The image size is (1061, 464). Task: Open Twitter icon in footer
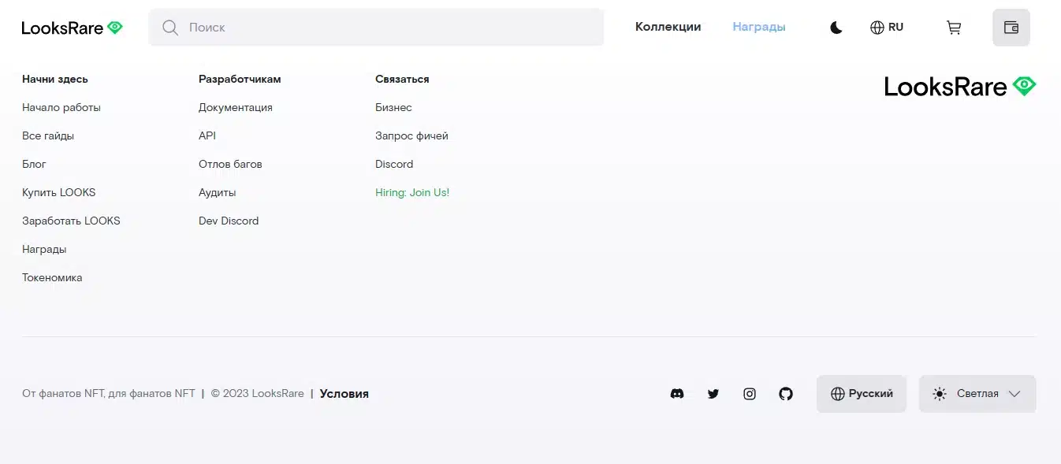click(713, 394)
